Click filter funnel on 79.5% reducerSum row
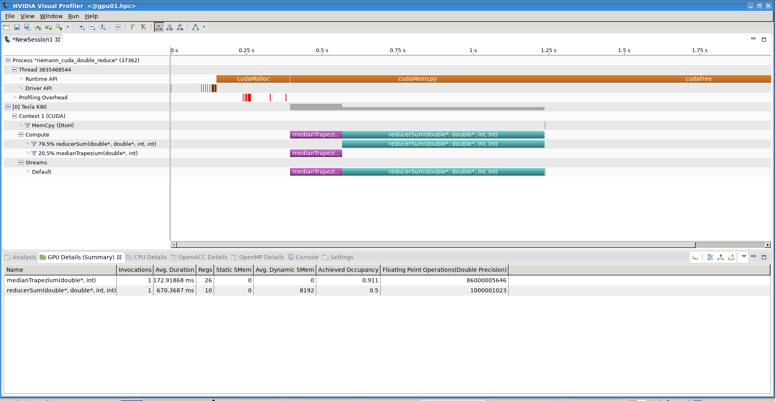The image size is (776, 401). (x=34, y=144)
